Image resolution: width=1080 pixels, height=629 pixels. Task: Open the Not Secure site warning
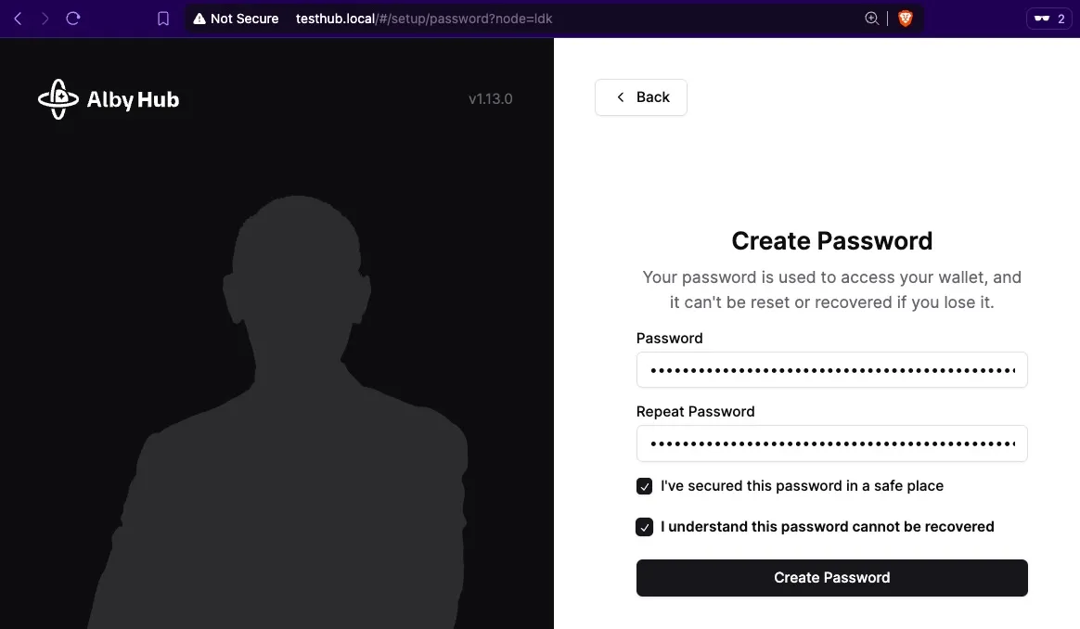pyautogui.click(x=236, y=19)
